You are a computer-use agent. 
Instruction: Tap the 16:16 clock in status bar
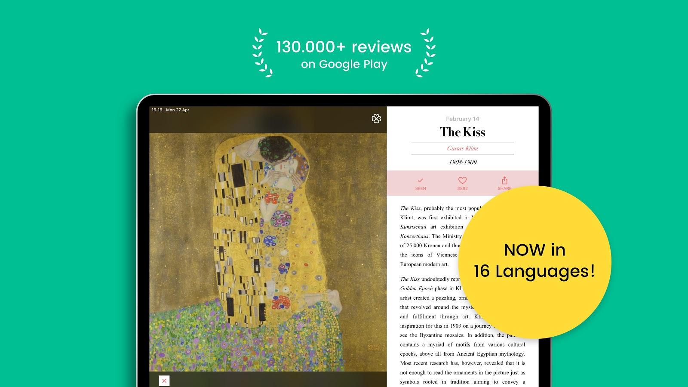point(157,110)
